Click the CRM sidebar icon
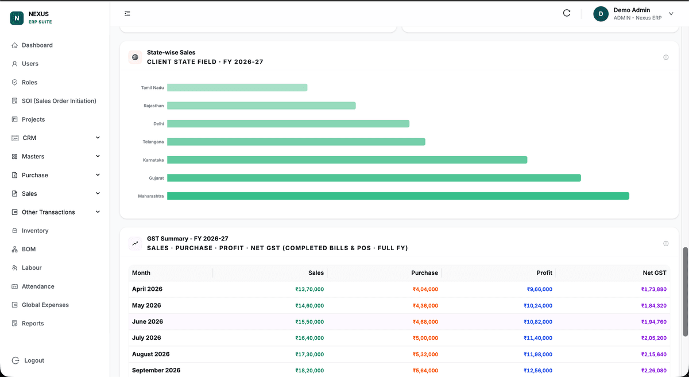Image resolution: width=689 pixels, height=377 pixels. (15, 138)
